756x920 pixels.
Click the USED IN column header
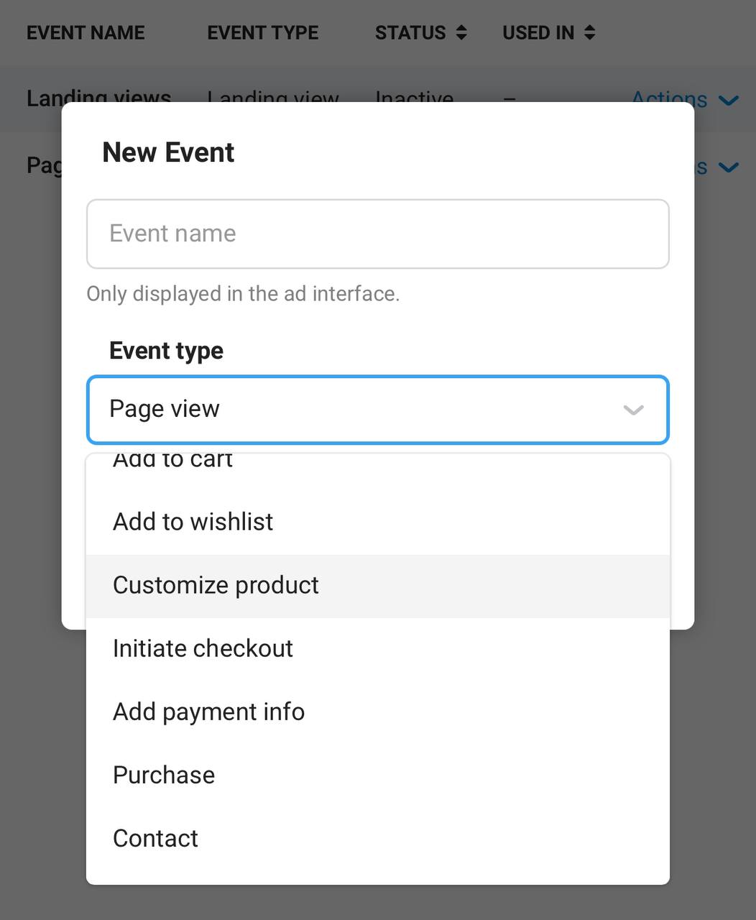coord(538,33)
